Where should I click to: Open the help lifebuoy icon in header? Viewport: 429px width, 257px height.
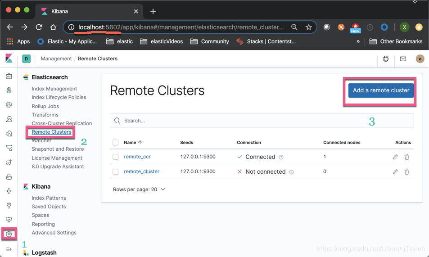pos(385,59)
